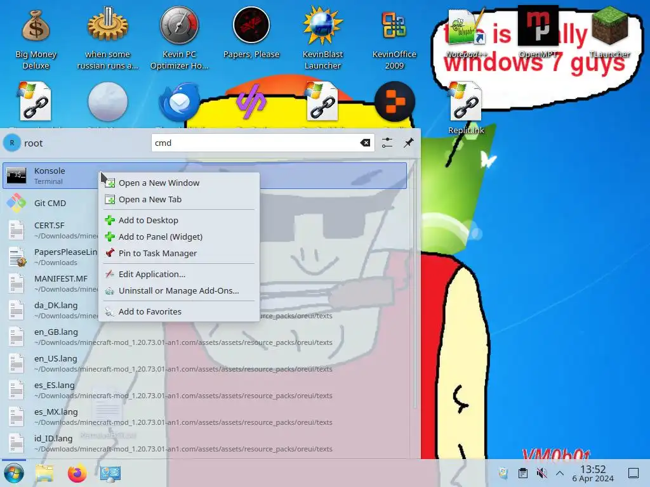The width and height of the screenshot is (650, 487).
Task: Expand hidden system tray icons arrow
Action: click(x=560, y=473)
